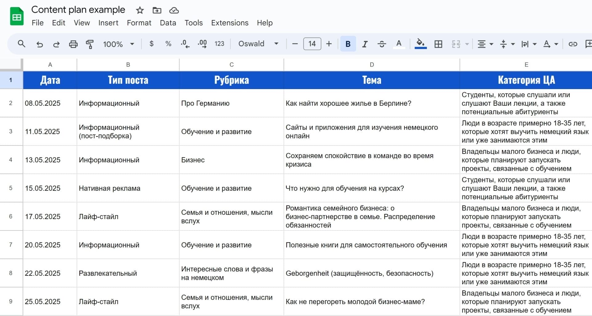This screenshot has width=592, height=316.
Task: Open the 123 number format menu
Action: click(x=219, y=44)
